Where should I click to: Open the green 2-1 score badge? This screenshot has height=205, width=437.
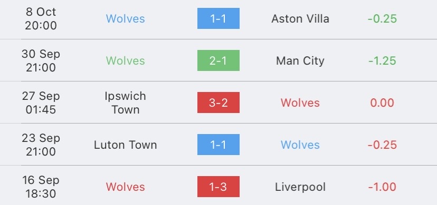(x=218, y=60)
